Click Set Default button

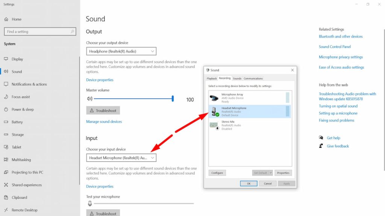click(260, 173)
